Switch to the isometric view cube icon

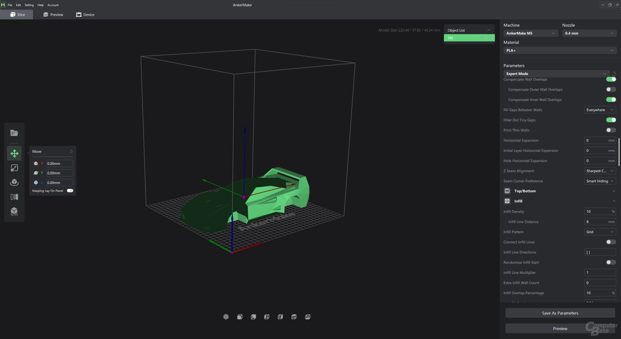tap(226, 317)
